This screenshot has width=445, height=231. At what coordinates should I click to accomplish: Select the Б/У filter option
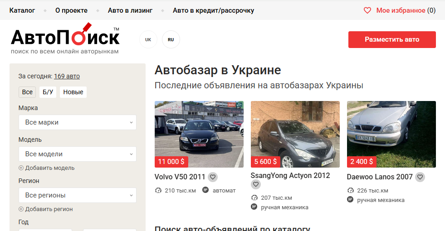(x=48, y=92)
